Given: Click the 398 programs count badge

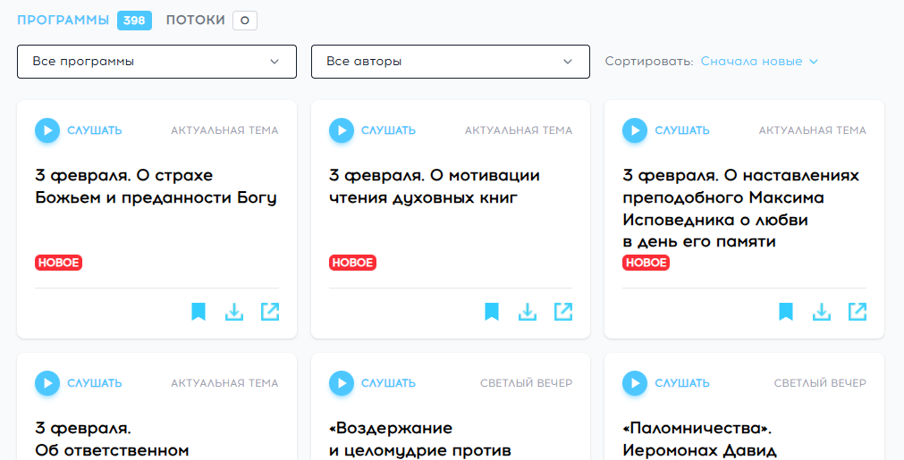Looking at the screenshot, I should pyautogui.click(x=134, y=21).
